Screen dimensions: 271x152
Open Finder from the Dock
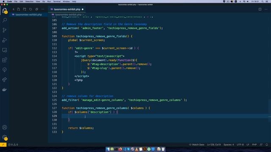(108, 149)
